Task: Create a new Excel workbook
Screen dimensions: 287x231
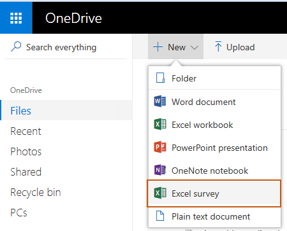Action: [x=214, y=125]
